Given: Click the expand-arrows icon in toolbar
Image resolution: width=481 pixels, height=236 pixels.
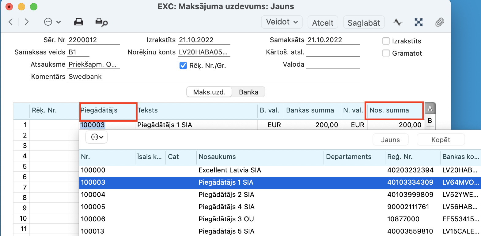Looking at the screenshot, I should click(419, 22).
